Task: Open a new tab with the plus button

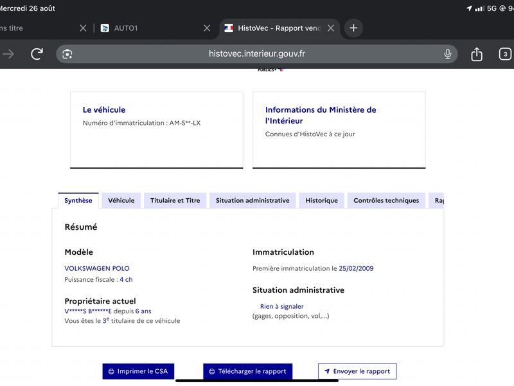Action: (353, 28)
